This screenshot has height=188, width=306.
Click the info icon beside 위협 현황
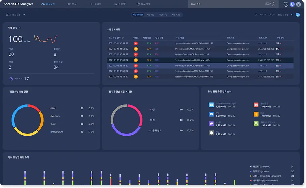[19, 28]
